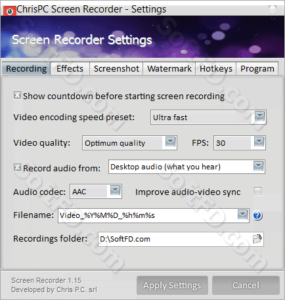Screen dimensions: 285x300
Task: Open the Screenshot tab
Action: 116,69
